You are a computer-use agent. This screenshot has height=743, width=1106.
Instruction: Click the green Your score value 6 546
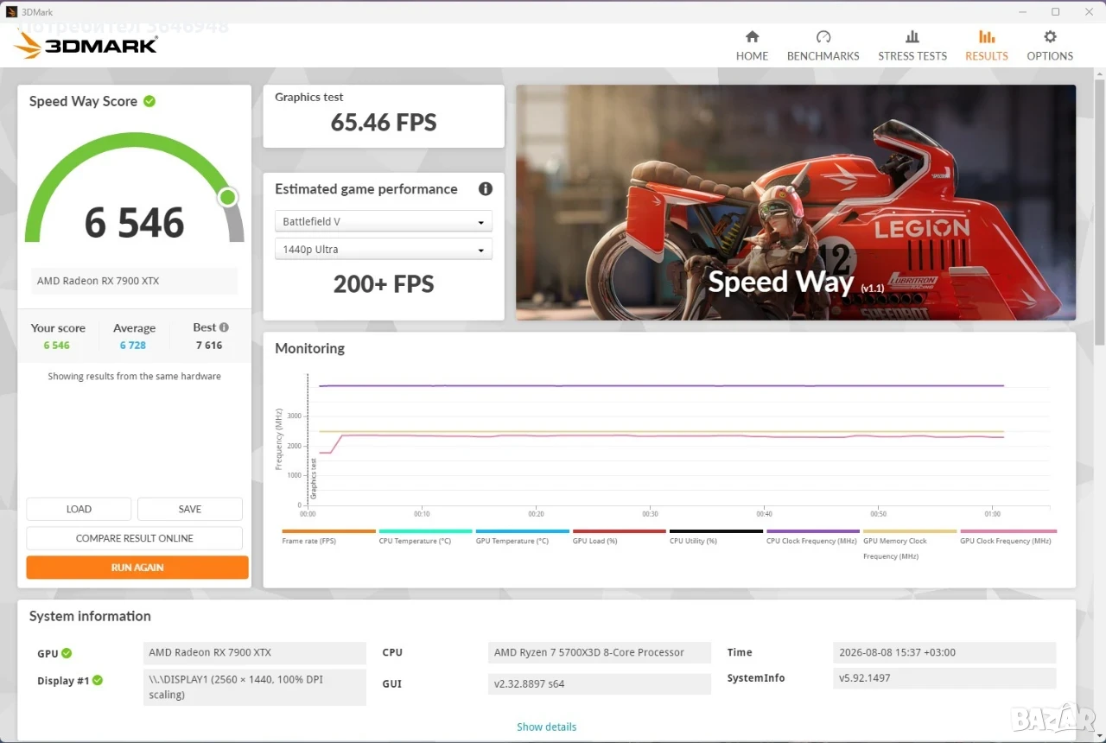(57, 346)
